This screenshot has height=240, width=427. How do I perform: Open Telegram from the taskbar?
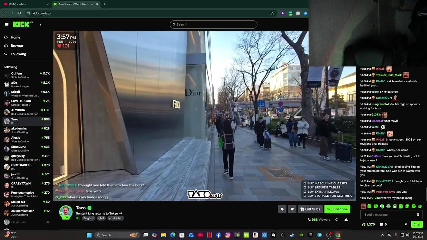click(x=320, y=235)
